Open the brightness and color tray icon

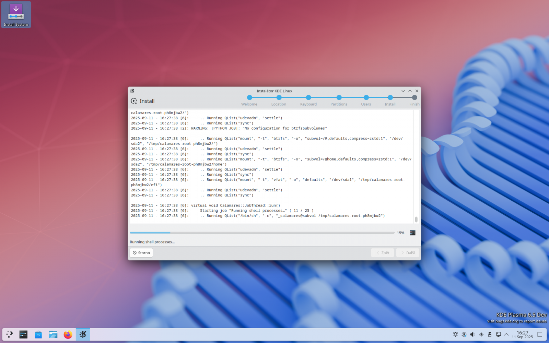coord(481,334)
